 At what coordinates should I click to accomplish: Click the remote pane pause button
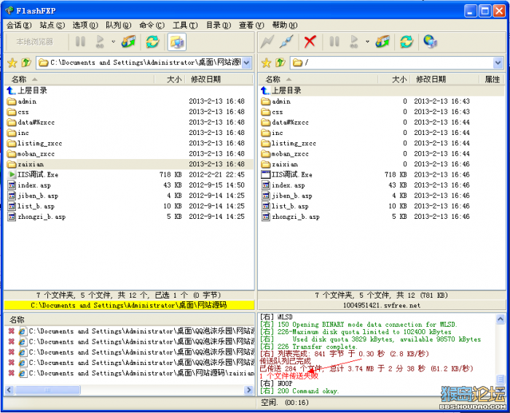(x=334, y=42)
